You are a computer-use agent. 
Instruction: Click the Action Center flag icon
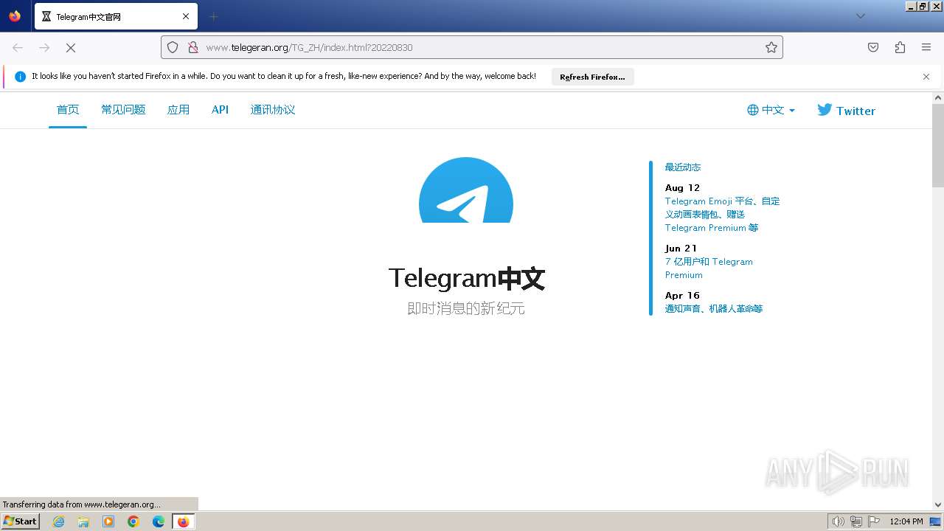pos(873,521)
